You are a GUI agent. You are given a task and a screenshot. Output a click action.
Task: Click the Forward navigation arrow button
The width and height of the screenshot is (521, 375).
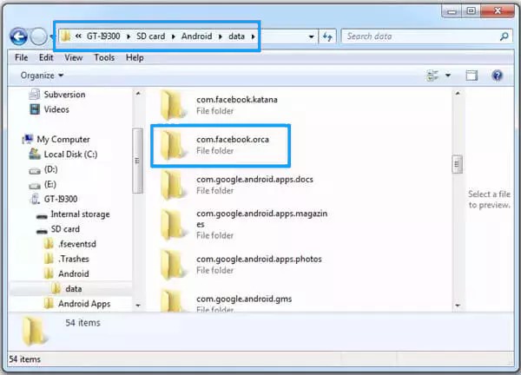coord(38,36)
